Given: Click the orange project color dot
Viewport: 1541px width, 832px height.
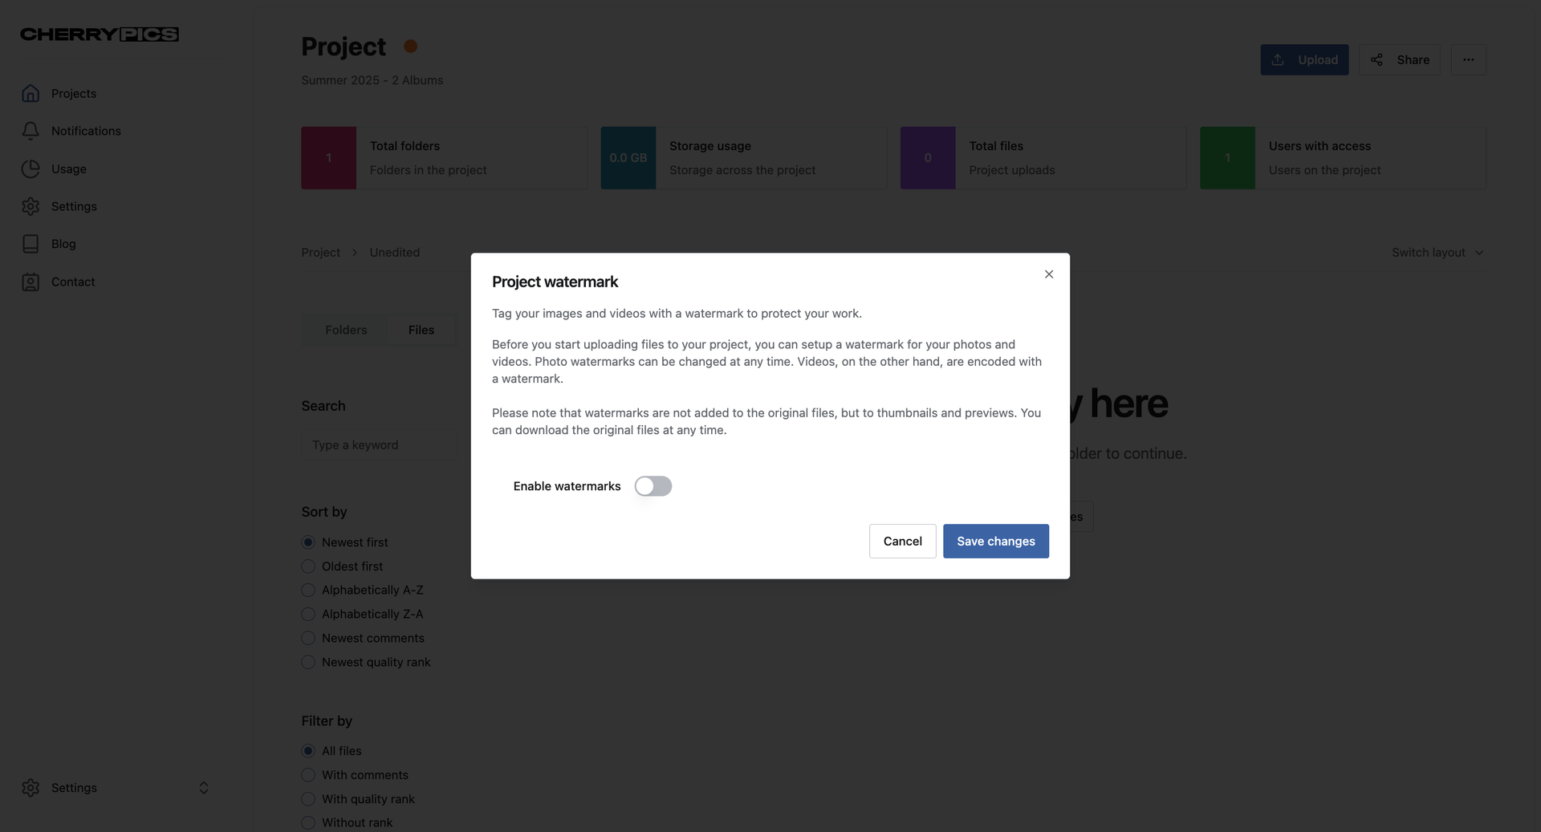Looking at the screenshot, I should (410, 47).
